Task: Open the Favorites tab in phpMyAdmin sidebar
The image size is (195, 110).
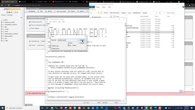Action: tap(10, 15)
